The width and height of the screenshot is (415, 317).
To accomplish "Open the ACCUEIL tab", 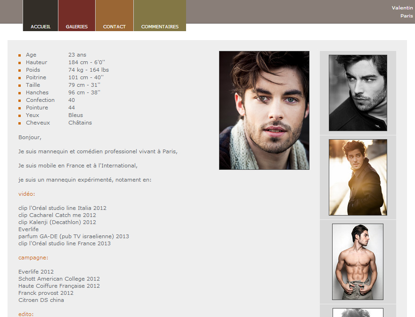I will 41,16.
